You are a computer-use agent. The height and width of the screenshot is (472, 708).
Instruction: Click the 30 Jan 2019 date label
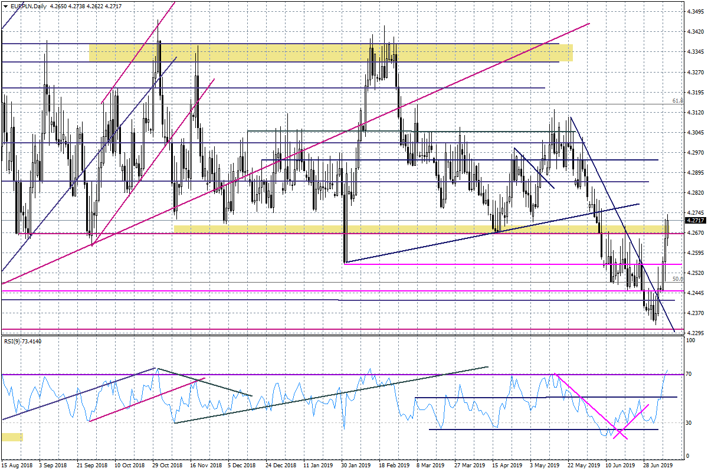[356, 465]
